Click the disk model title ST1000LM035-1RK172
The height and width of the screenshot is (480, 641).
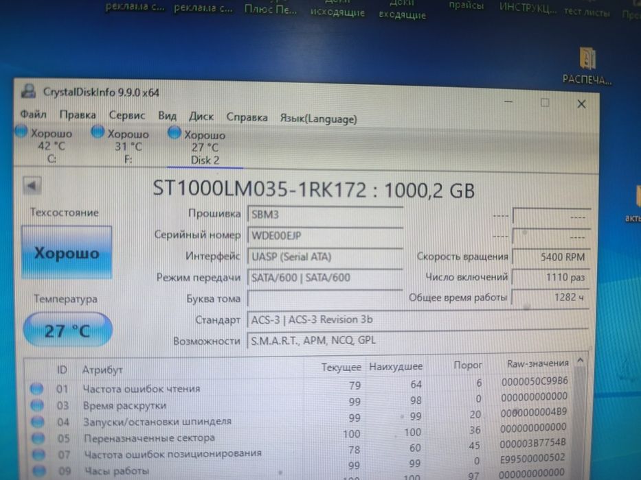tap(260, 189)
